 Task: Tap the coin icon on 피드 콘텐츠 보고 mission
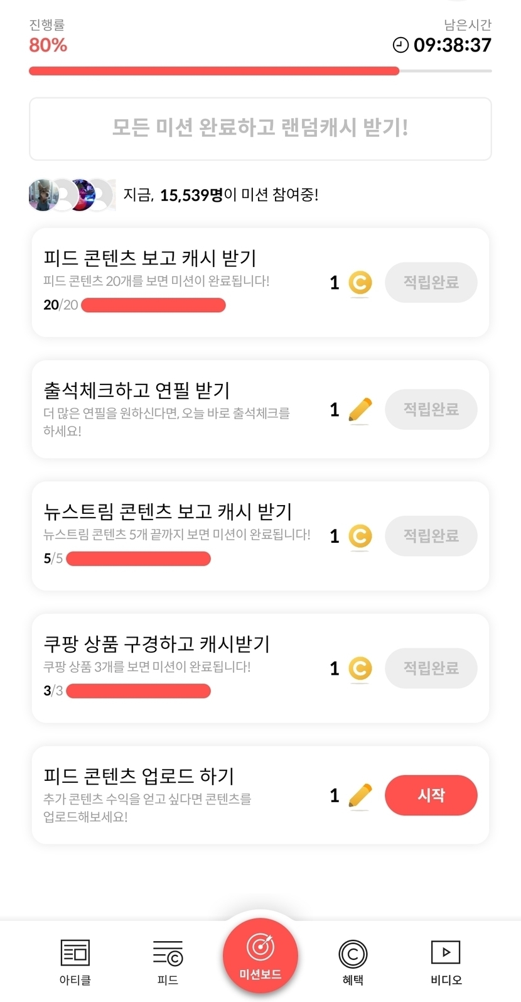pos(360,283)
